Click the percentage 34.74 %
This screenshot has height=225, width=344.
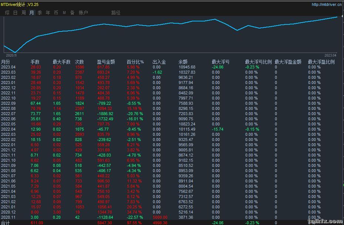(135, 212)
